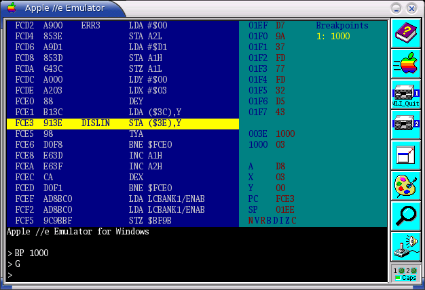Select line FCDA STZ A1L
The height and width of the screenshot is (290, 425).
tap(123, 68)
